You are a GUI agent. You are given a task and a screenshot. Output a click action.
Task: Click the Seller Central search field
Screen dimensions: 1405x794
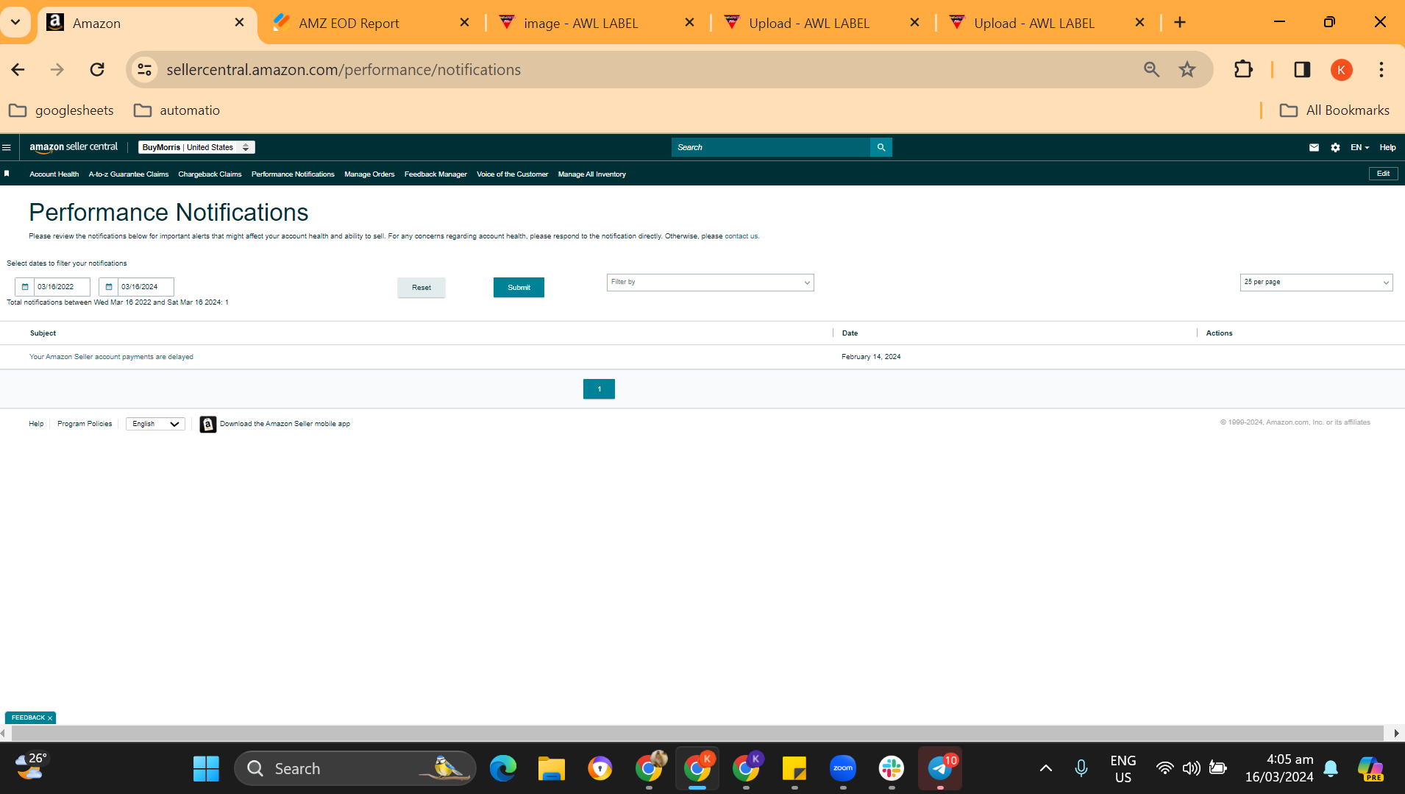770,147
